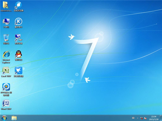Image resolution: width=162 pixels, height=121 pixels.
Task: Click the muted volume speaker icon
Action: [x=145, y=118]
